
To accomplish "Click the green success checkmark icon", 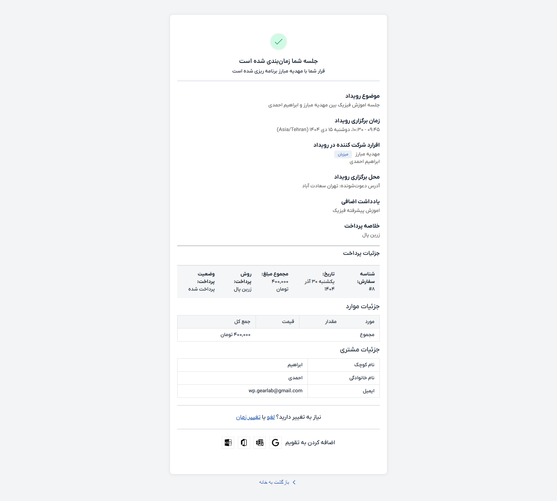I will pyautogui.click(x=278, y=42).
